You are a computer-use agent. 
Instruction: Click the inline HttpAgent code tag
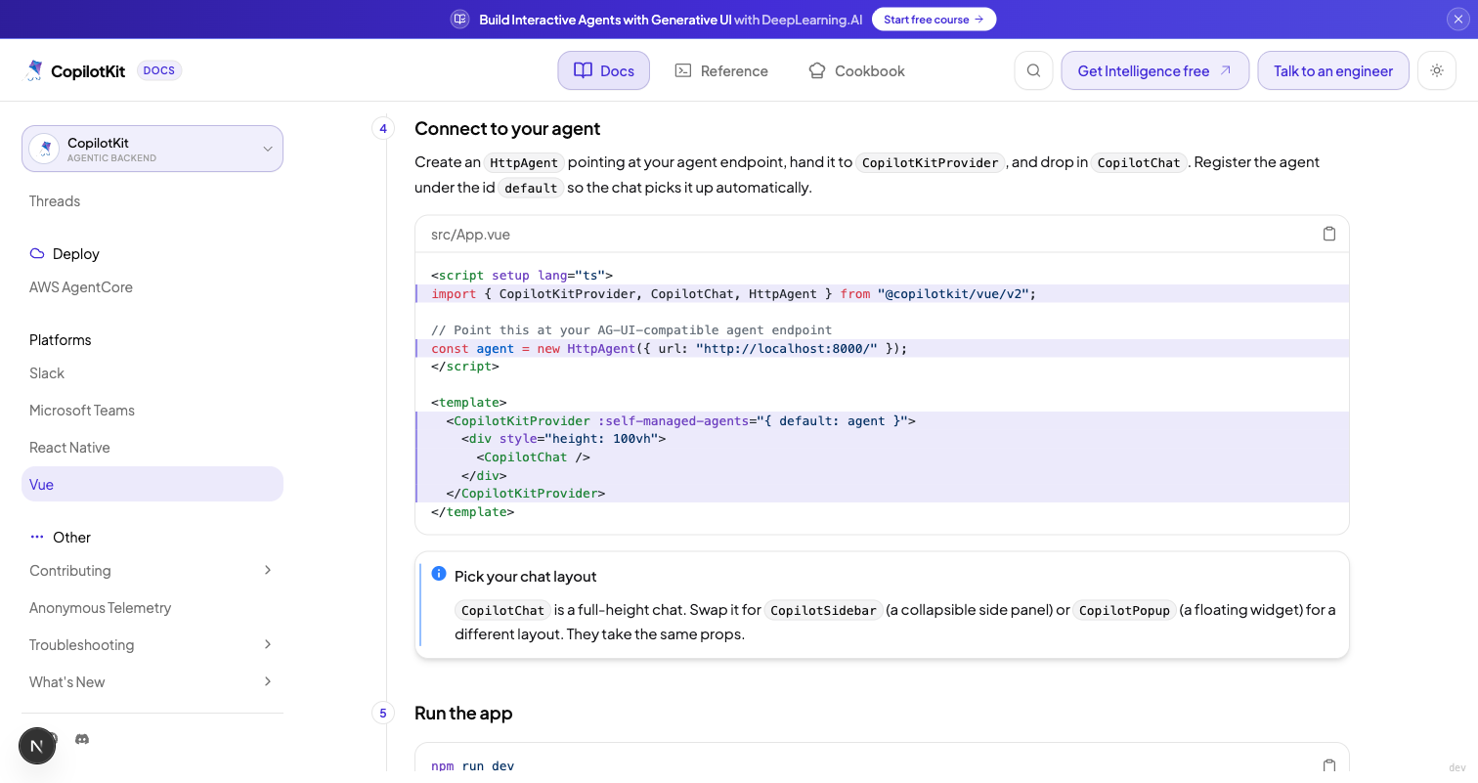[524, 163]
